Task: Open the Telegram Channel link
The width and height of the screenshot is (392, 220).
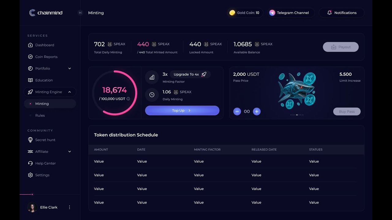Action: [x=290, y=13]
